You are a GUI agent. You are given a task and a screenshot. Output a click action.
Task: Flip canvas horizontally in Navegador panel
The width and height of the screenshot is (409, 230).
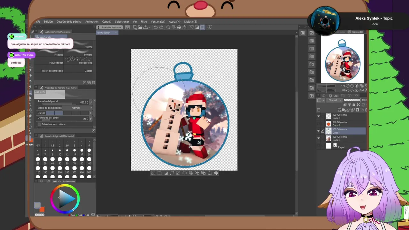tap(361, 90)
